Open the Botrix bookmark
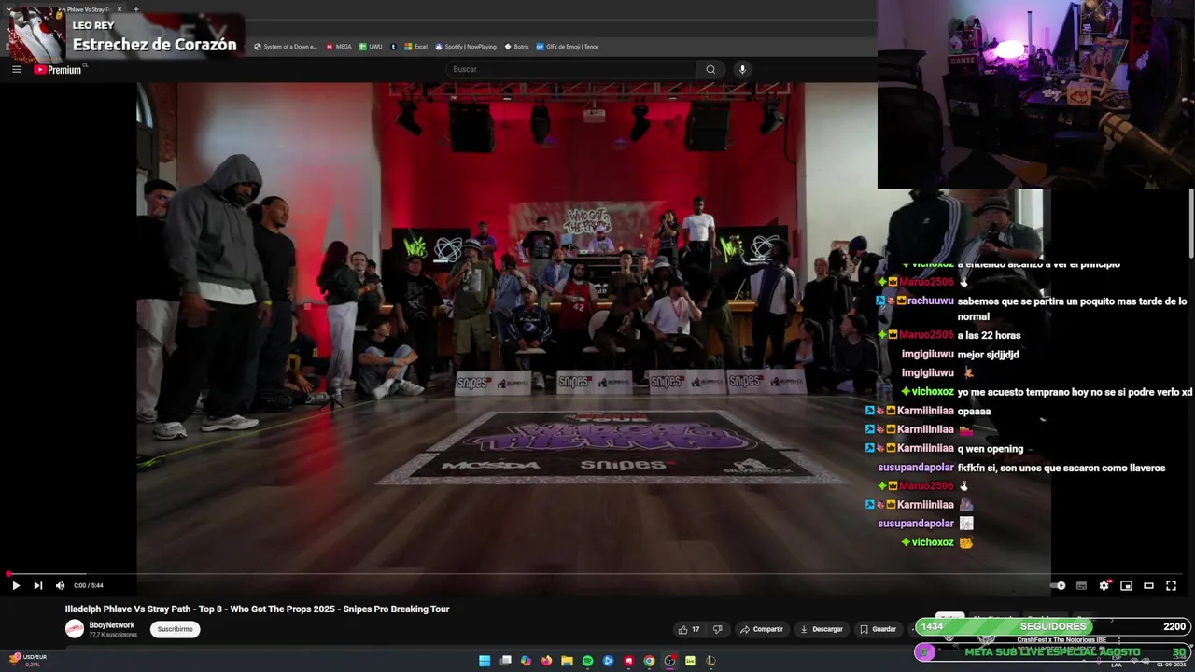 [x=516, y=47]
